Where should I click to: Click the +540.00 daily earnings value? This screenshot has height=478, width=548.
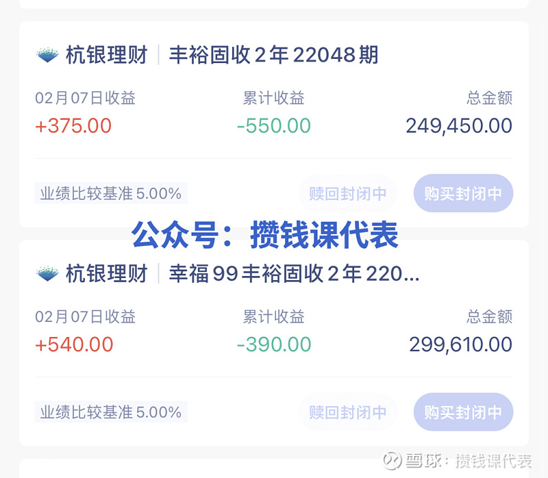(74, 344)
